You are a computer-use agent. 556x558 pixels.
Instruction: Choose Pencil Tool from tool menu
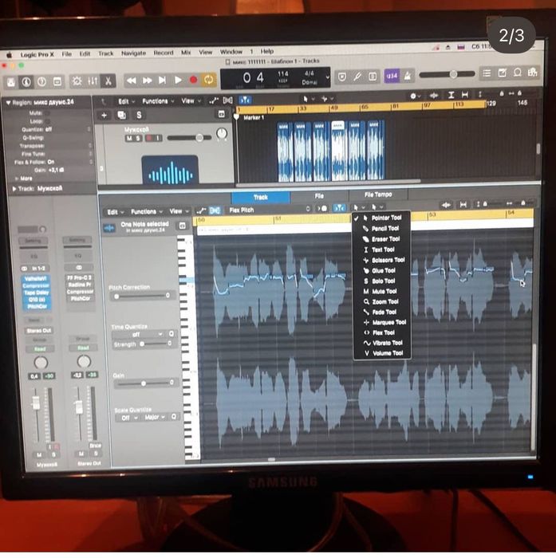click(381, 229)
